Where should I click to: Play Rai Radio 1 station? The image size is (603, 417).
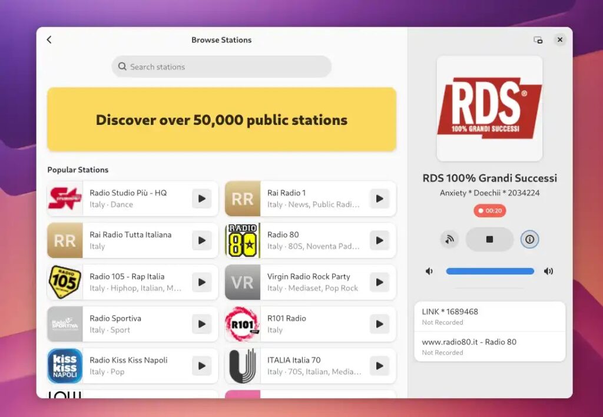click(379, 199)
